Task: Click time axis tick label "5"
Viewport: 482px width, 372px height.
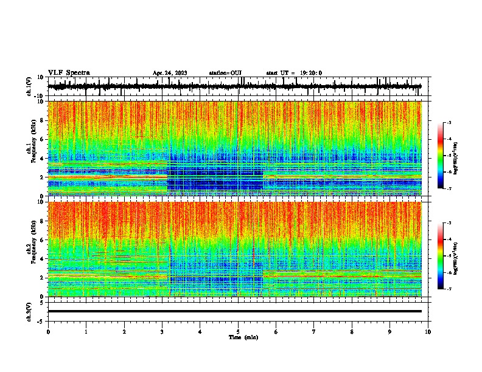Action: tap(238, 332)
